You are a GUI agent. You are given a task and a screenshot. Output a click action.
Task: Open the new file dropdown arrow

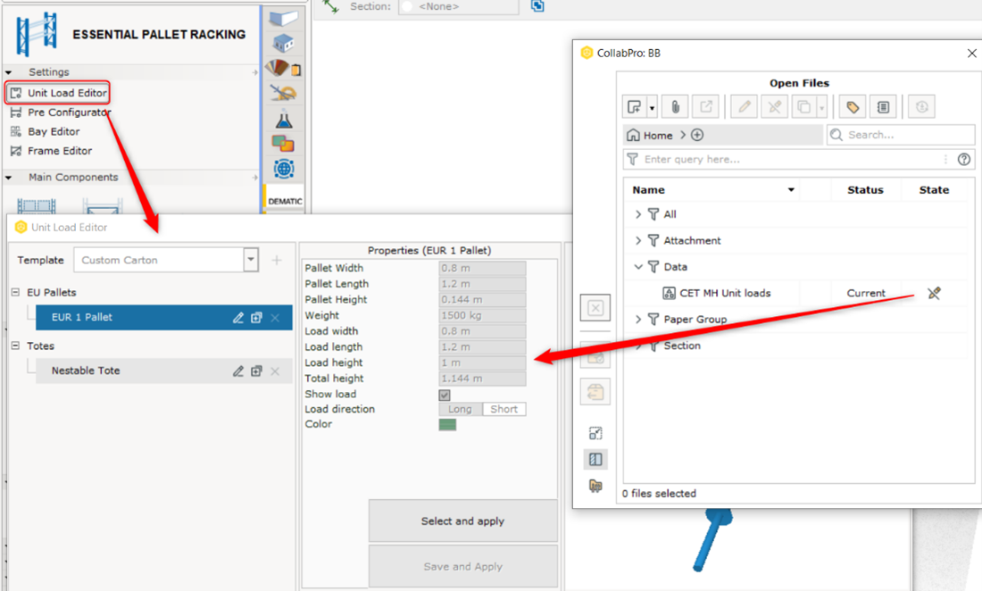pos(652,108)
